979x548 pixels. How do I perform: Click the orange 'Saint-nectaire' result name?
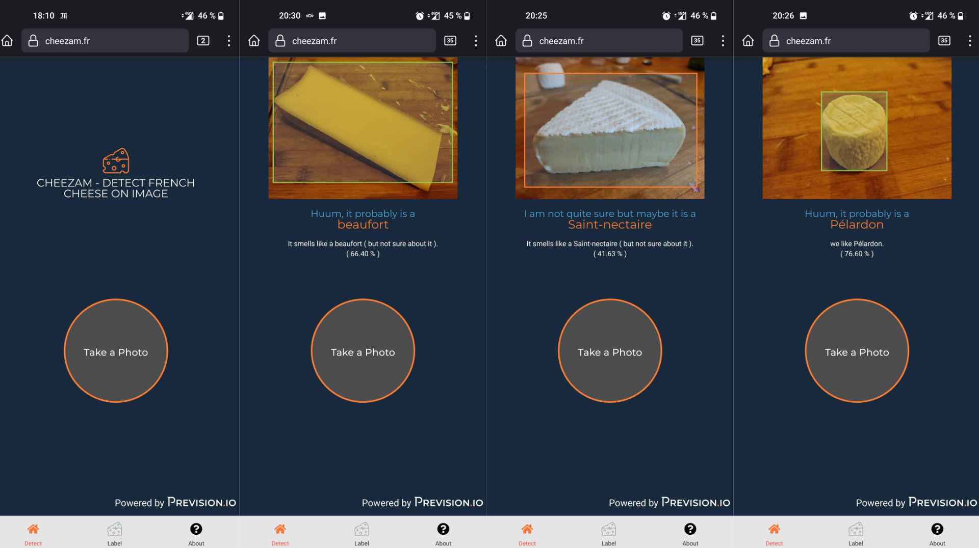tap(610, 225)
